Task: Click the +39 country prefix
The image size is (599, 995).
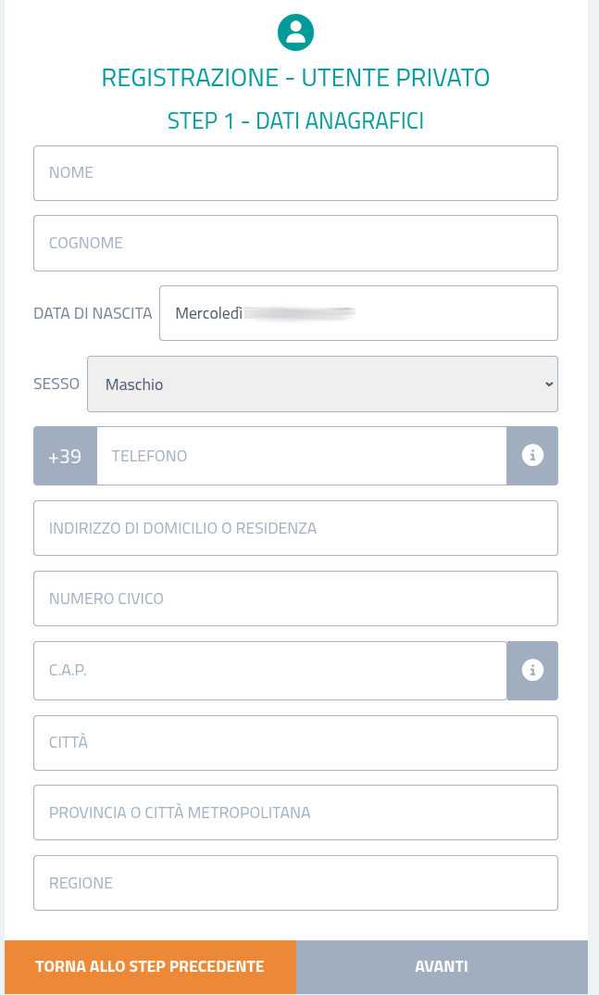Action: (x=66, y=456)
